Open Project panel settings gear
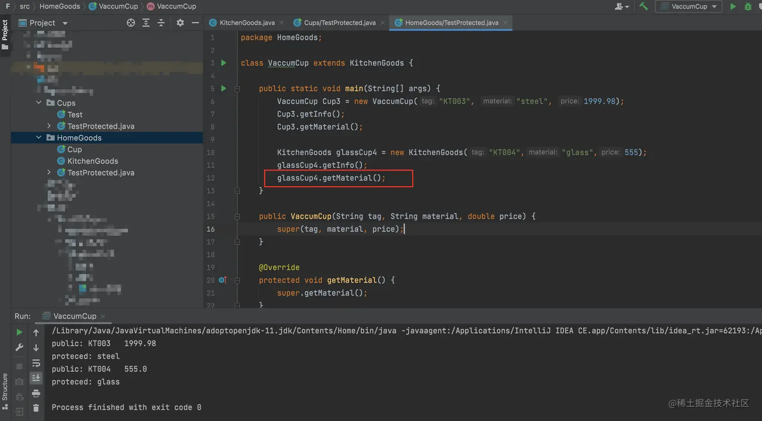The image size is (762, 421). (180, 23)
